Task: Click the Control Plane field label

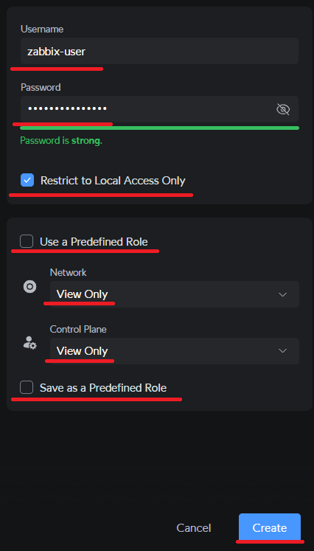Action: coord(78,329)
